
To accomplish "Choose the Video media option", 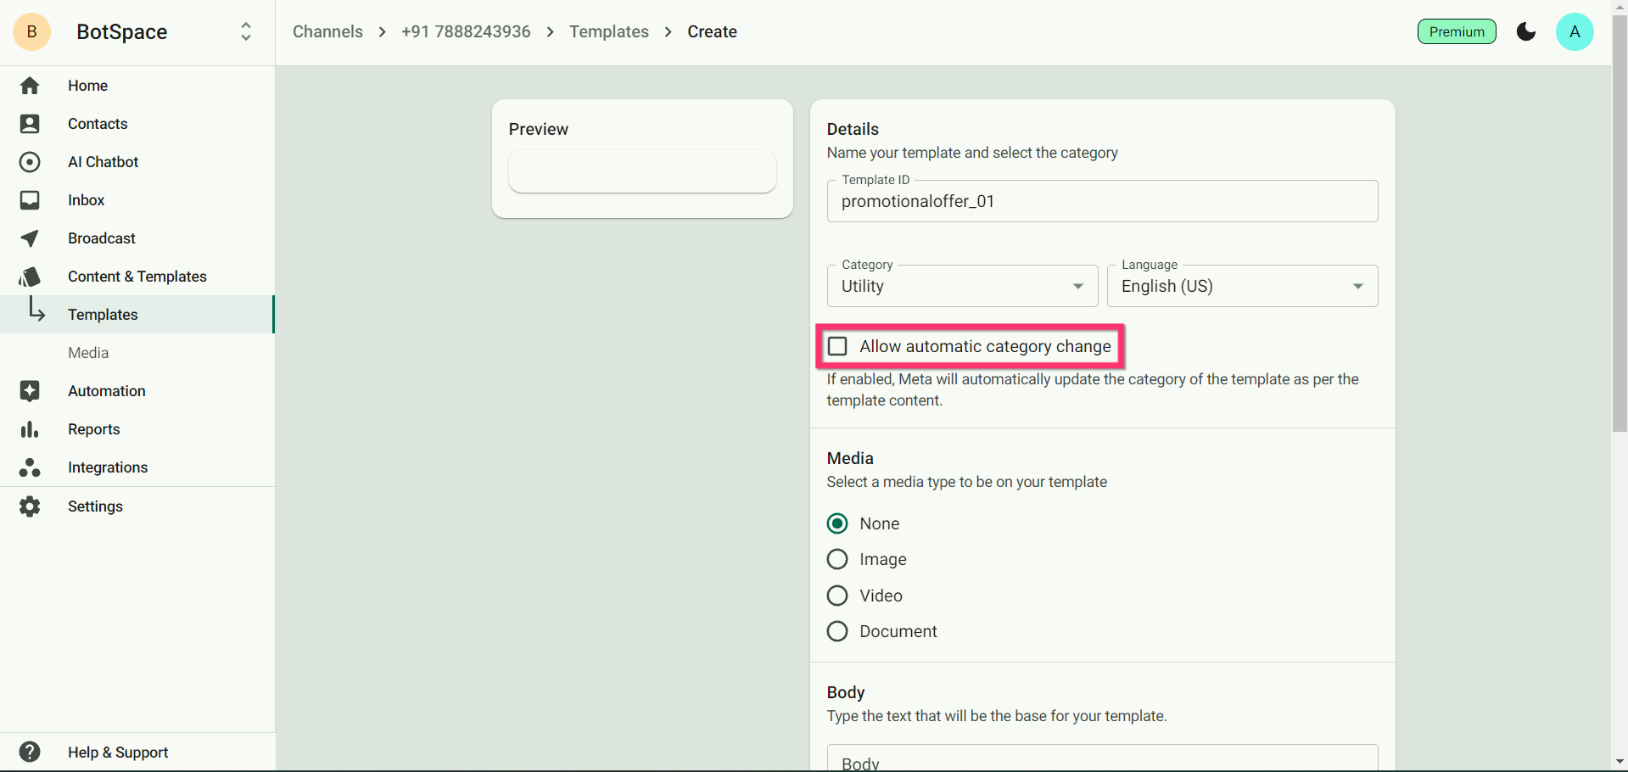I will (837, 596).
